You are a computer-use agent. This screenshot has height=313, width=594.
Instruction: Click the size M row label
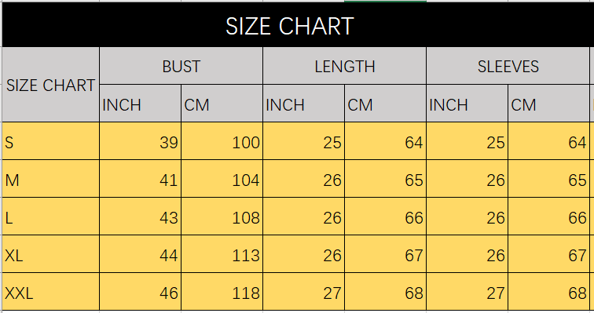coord(50,179)
